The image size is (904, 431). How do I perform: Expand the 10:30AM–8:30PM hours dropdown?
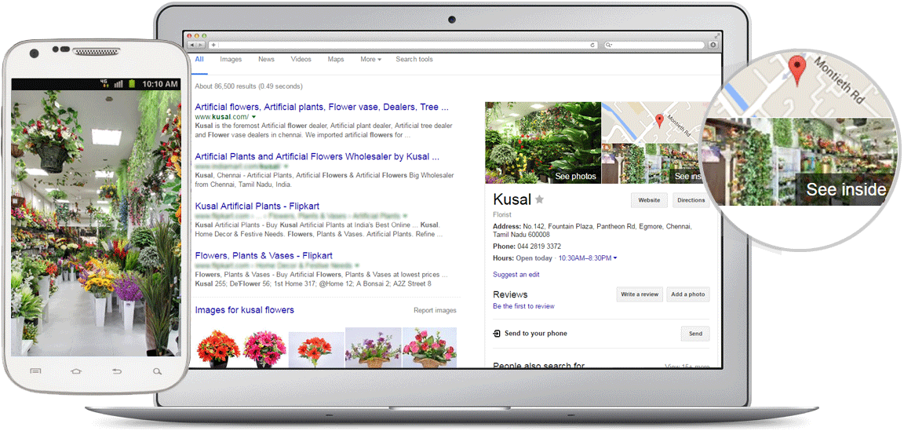588,258
